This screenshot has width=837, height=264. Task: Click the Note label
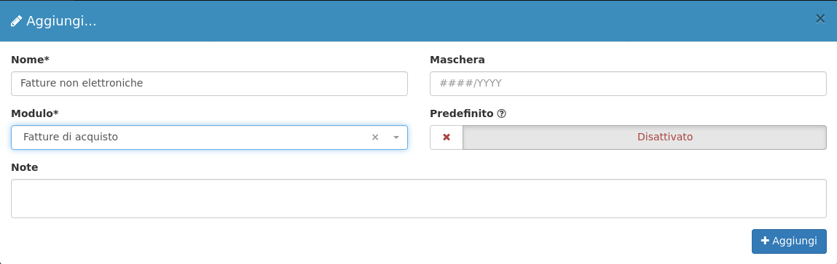click(x=25, y=167)
